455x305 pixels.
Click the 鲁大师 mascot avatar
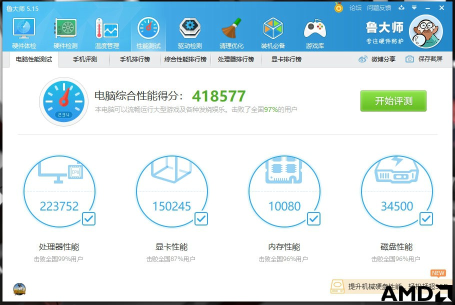point(425,31)
